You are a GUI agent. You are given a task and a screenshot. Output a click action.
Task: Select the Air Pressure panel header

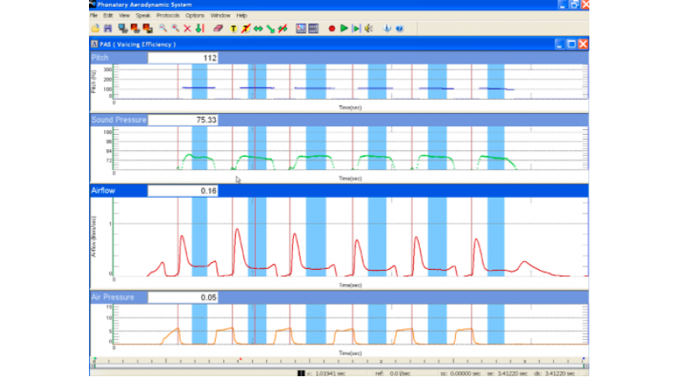(x=118, y=297)
